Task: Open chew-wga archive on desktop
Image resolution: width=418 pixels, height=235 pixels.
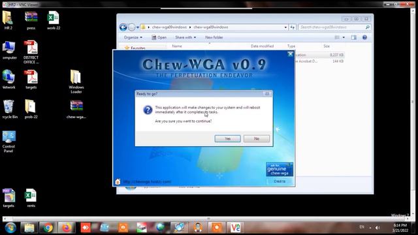Action: [76, 109]
